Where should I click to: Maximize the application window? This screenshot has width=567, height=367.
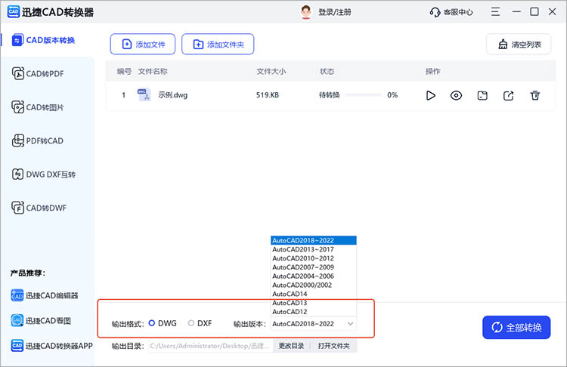pyautogui.click(x=534, y=12)
